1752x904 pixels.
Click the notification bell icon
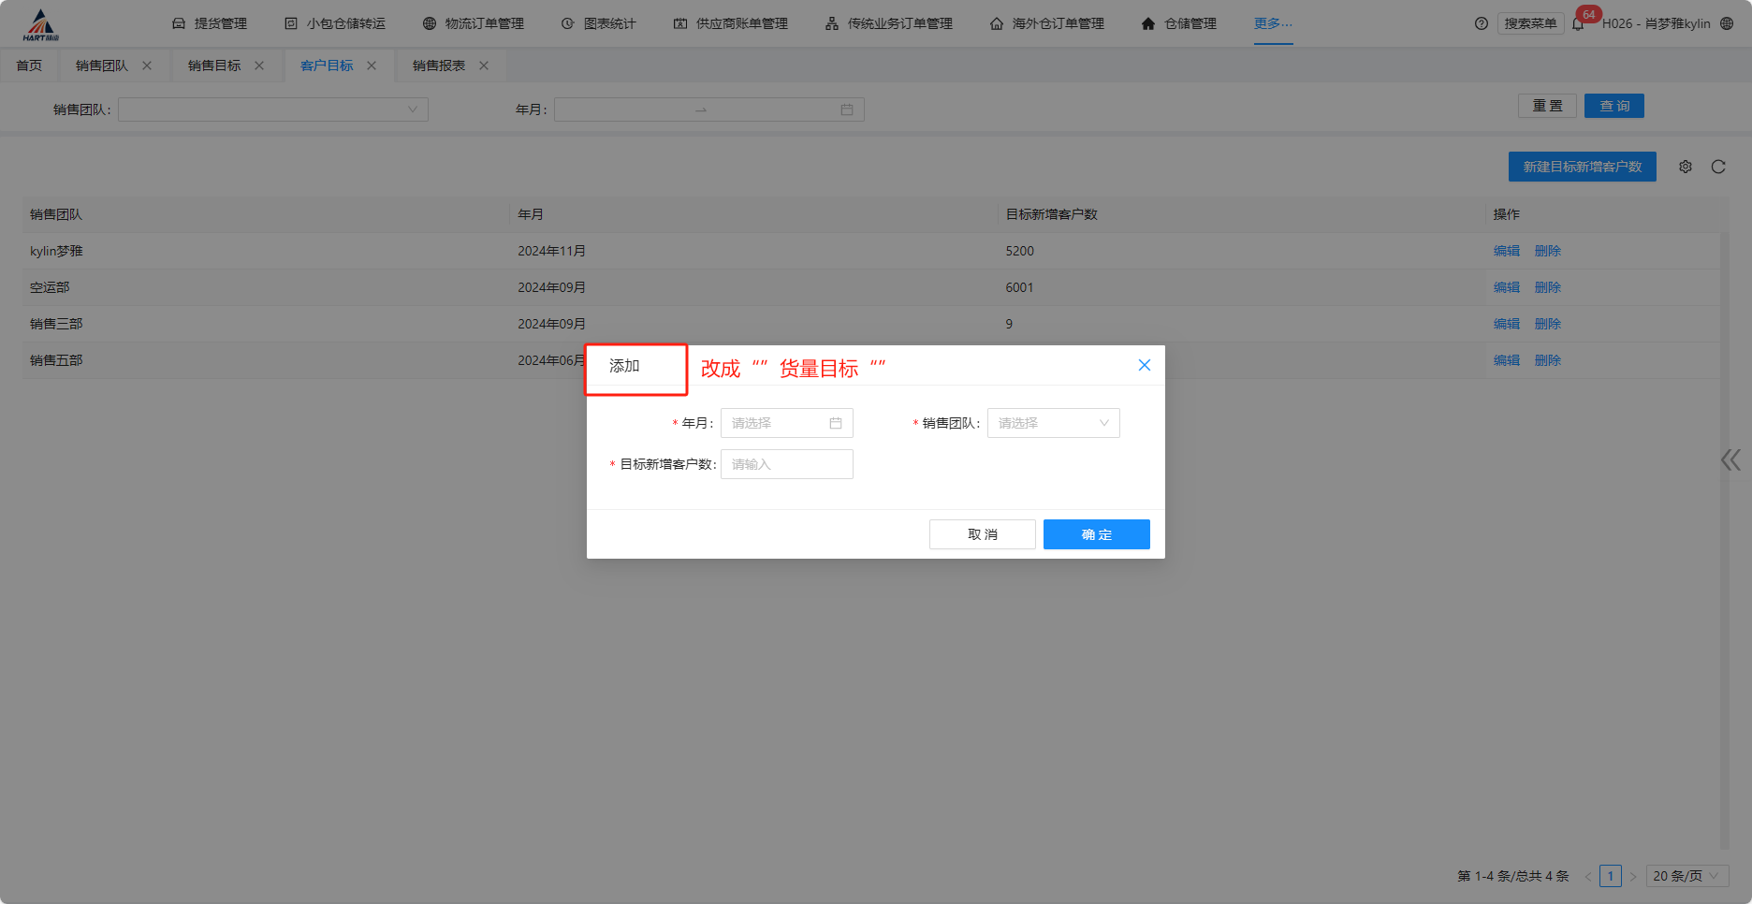[1578, 24]
